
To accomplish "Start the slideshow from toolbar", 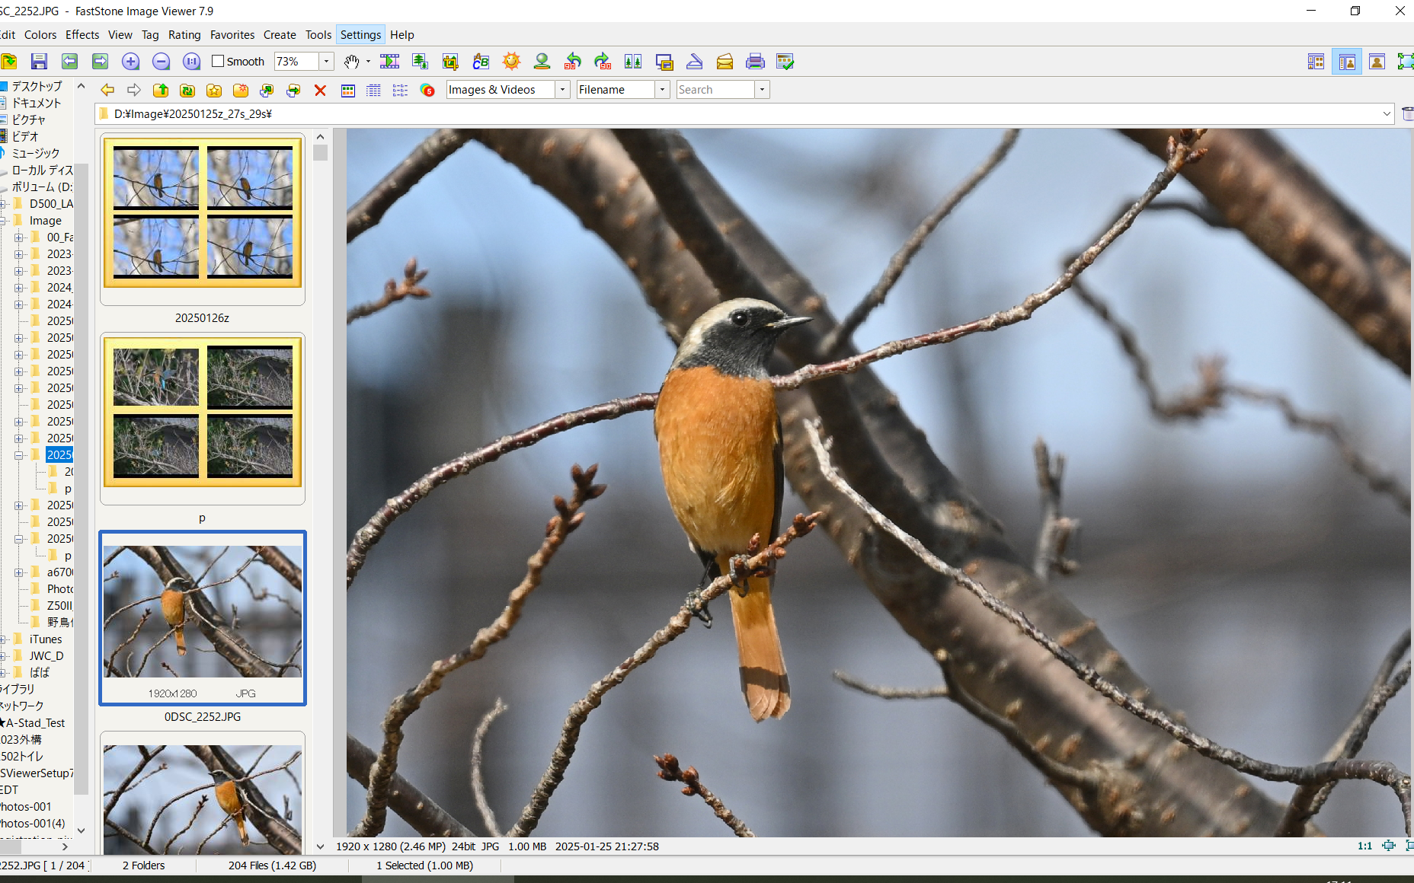I will 389,62.
